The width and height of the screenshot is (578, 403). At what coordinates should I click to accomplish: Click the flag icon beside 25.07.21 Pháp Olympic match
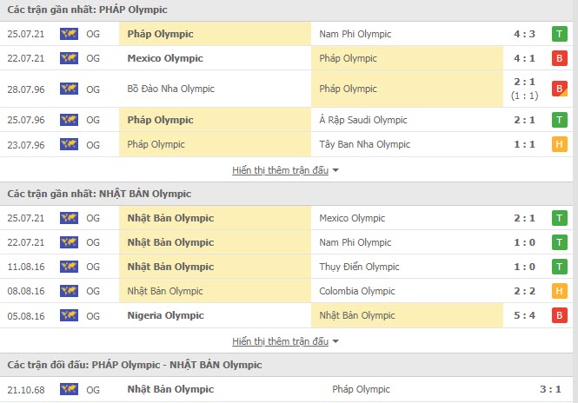coord(69,34)
